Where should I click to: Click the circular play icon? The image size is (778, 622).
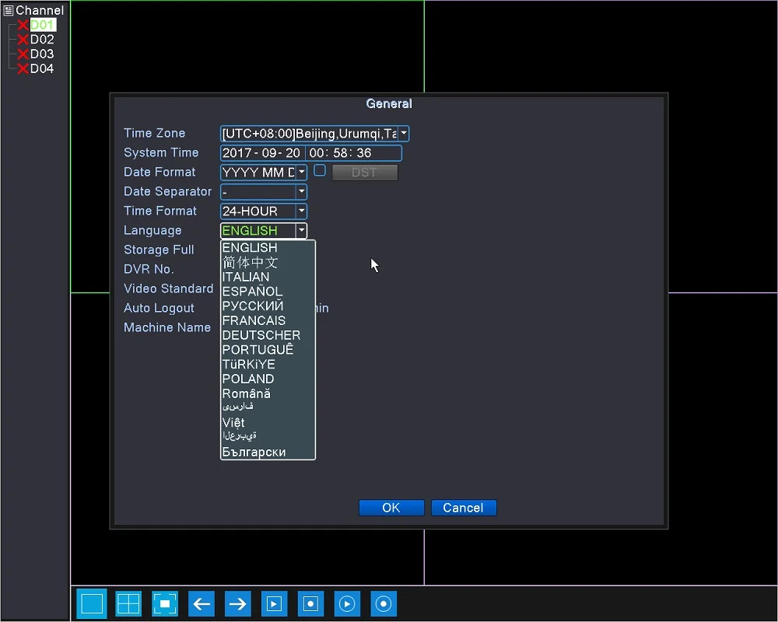tap(347, 603)
